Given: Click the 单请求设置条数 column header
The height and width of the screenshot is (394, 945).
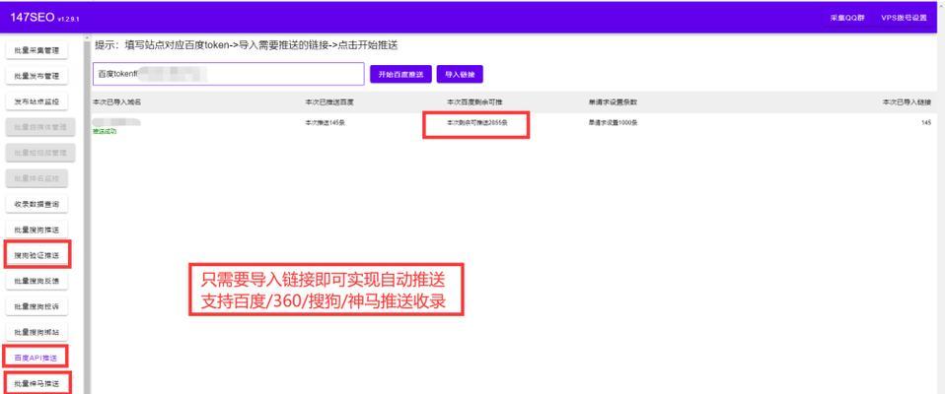Looking at the screenshot, I should click(613, 102).
